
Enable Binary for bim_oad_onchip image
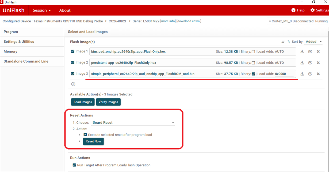click(x=253, y=52)
